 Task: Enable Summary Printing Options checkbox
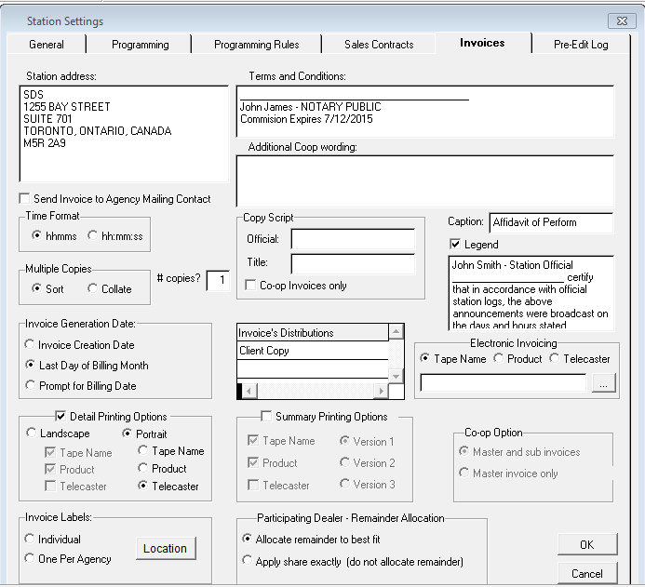click(x=267, y=417)
